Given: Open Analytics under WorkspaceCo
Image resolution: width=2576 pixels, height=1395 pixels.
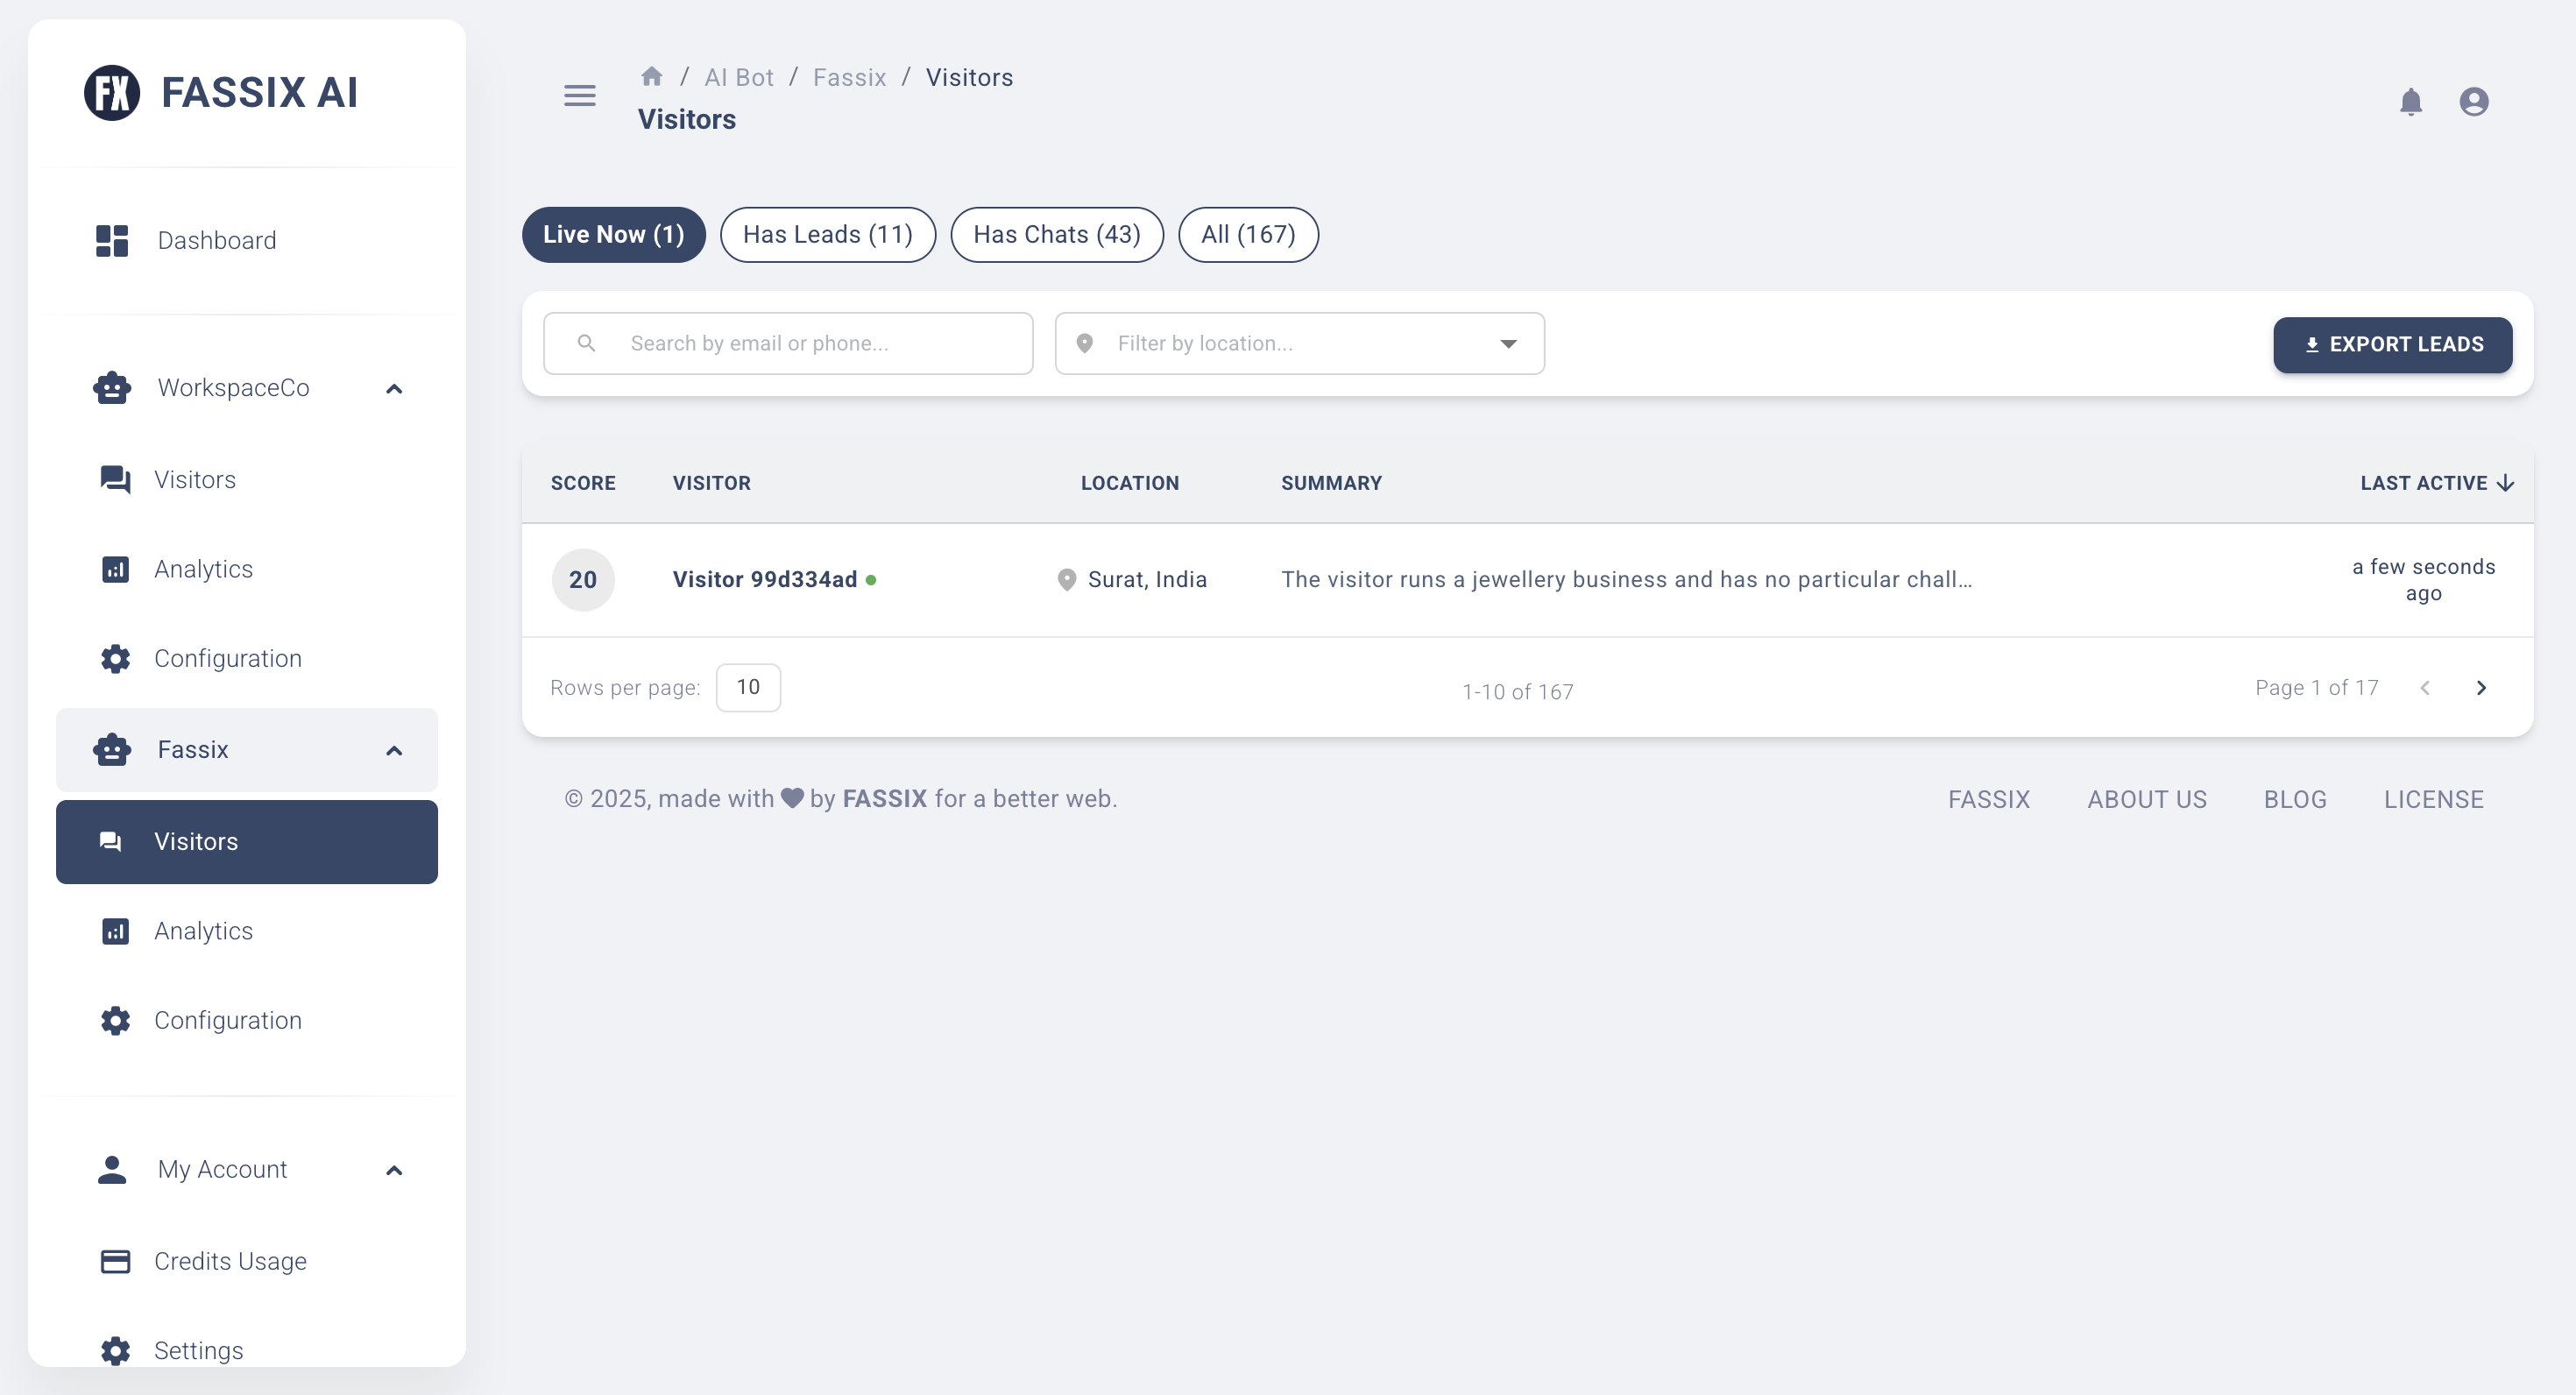Looking at the screenshot, I should coord(204,568).
